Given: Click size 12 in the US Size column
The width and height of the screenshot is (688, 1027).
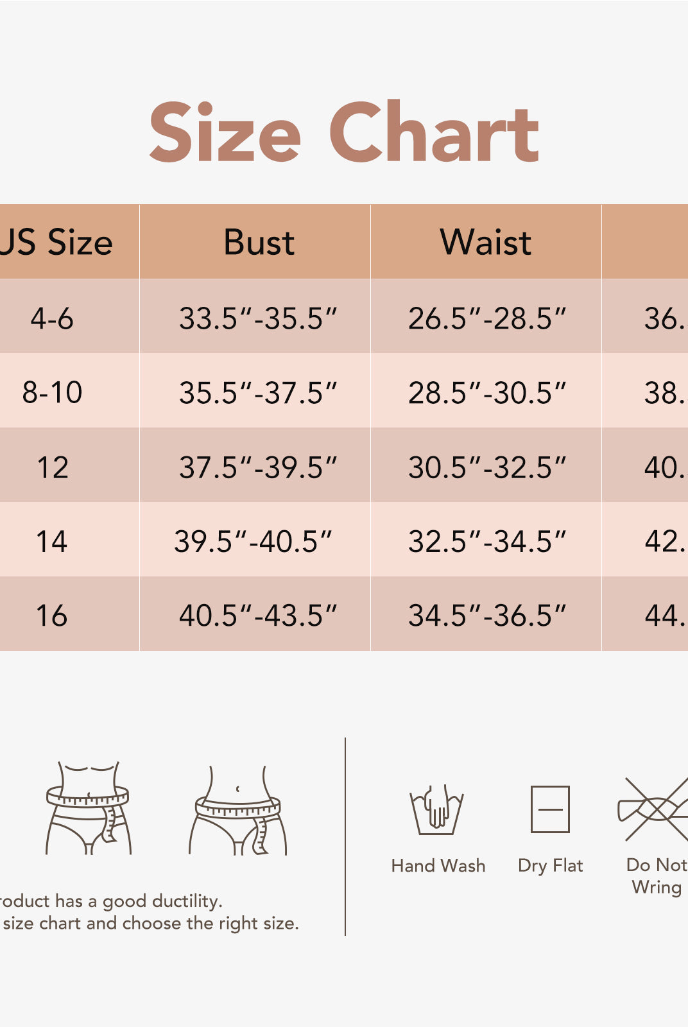Looking at the screenshot, I should coord(52,467).
